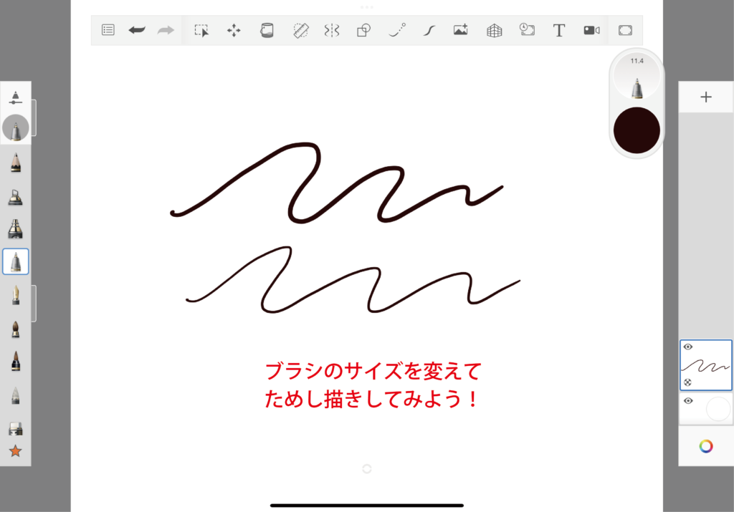734x512 pixels.
Task: Enable the symmetry tool
Action: click(x=331, y=30)
